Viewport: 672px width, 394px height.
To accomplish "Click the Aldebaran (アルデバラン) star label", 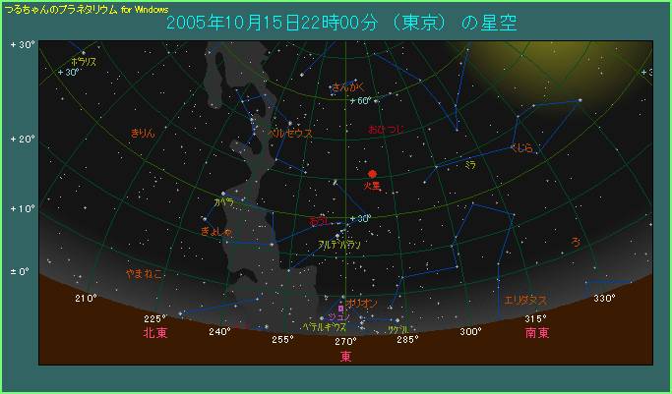I will [x=339, y=243].
